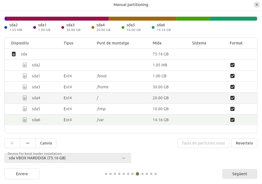Click the sda5 partition icon
Screen dimensions: 262x184
point(25,109)
